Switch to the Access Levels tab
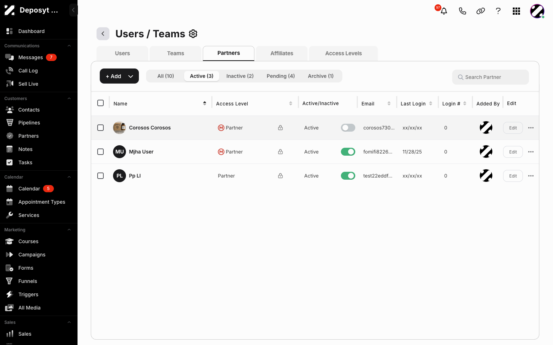This screenshot has width=553, height=345. pos(343,53)
